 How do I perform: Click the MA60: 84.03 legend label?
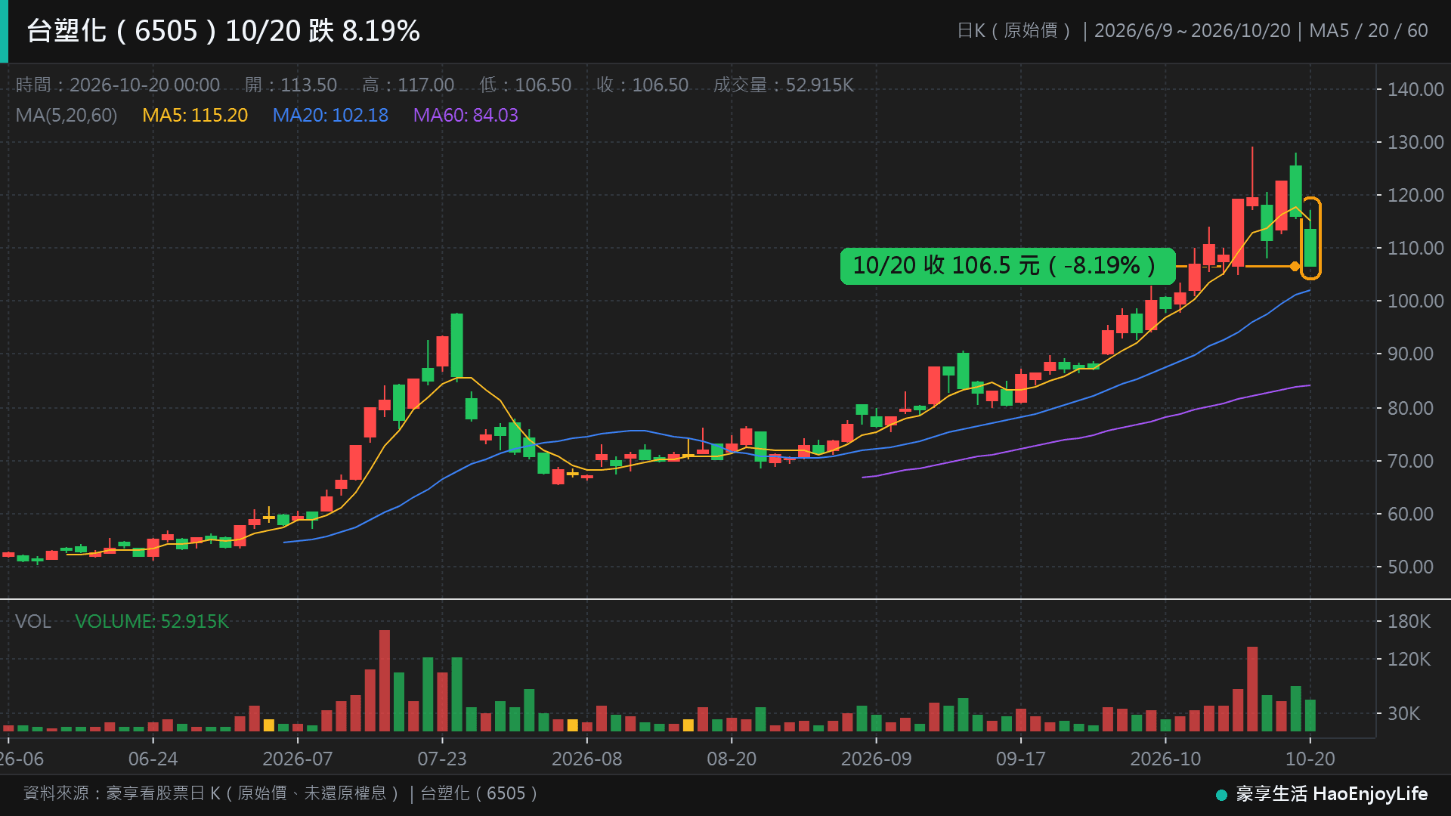click(466, 116)
